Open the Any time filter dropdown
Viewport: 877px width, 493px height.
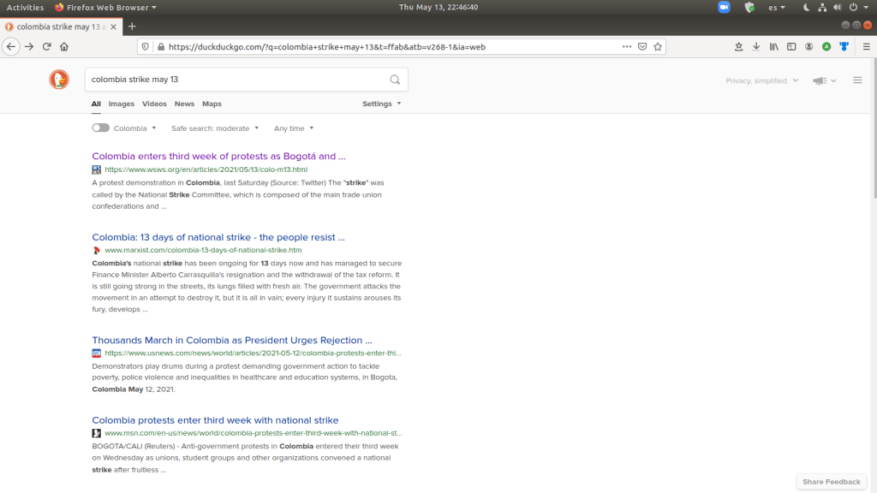(294, 128)
